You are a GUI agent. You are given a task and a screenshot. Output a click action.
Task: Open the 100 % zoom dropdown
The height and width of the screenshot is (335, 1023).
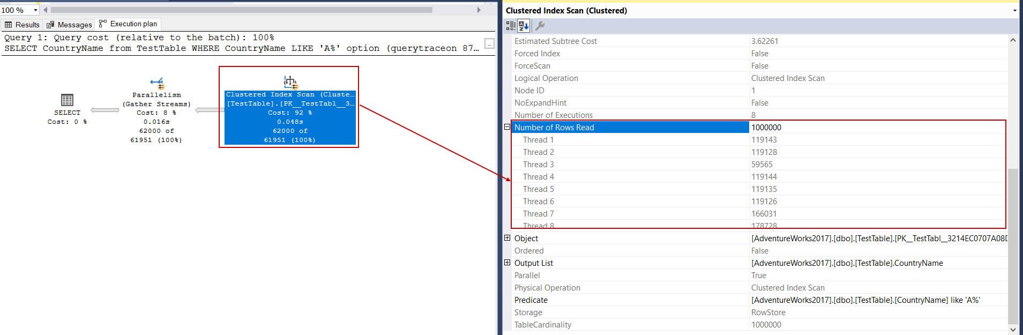(x=35, y=10)
